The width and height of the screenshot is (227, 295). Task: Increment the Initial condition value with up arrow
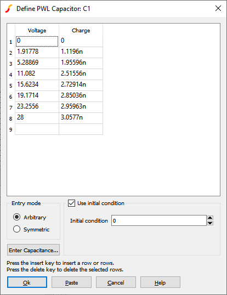click(210, 218)
